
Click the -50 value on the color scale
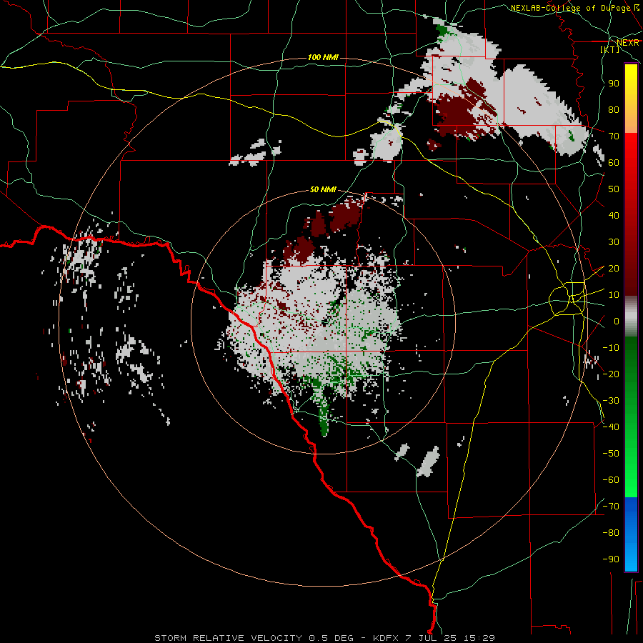point(611,453)
